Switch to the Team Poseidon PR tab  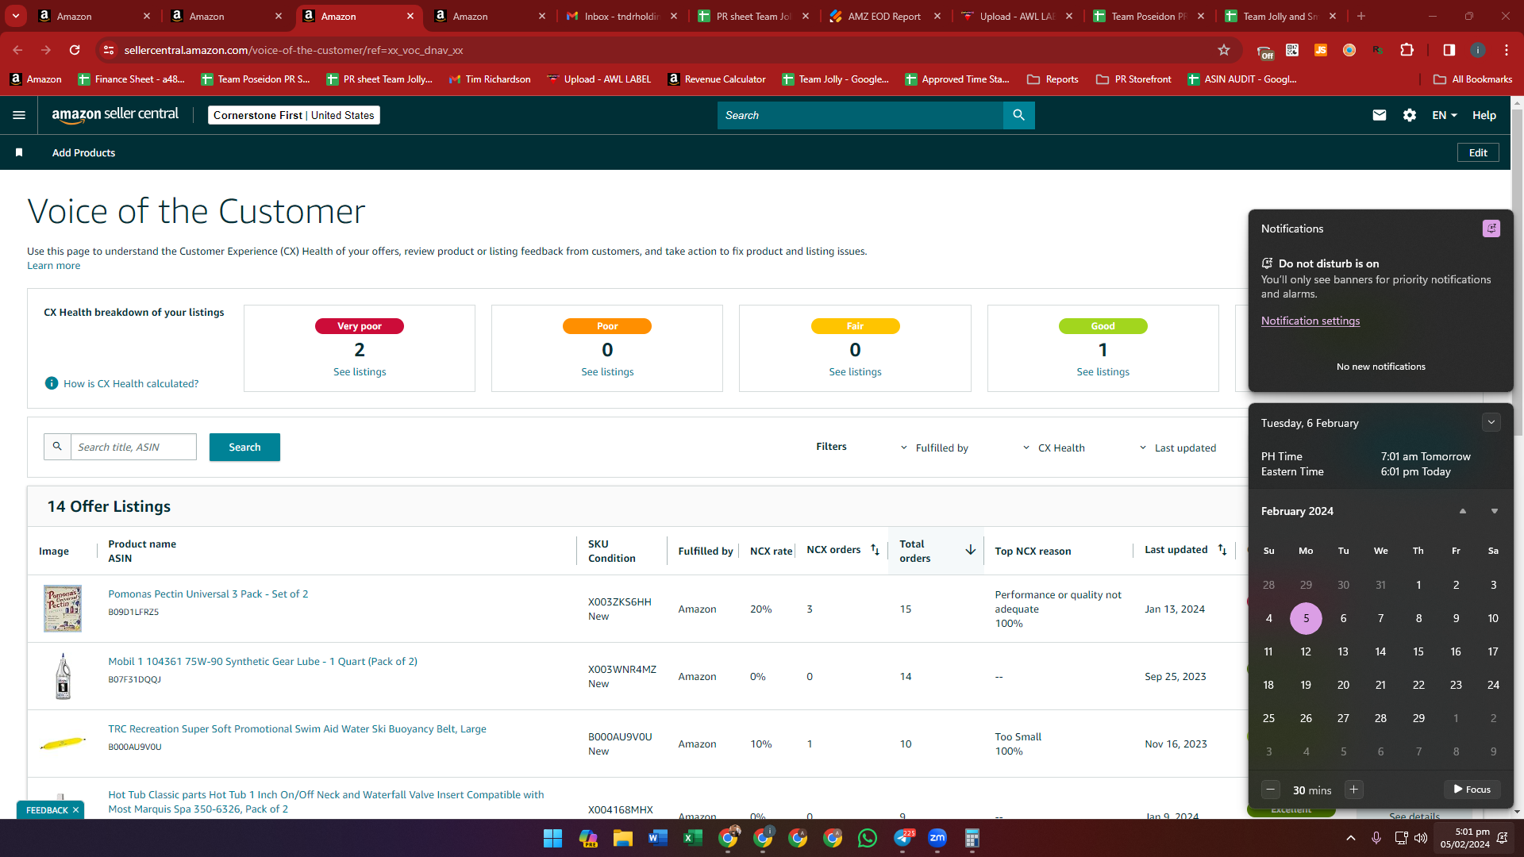click(x=1148, y=16)
